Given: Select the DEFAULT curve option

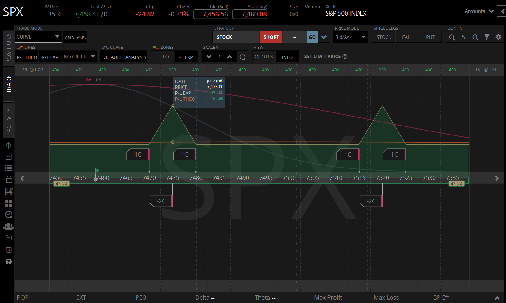Looking at the screenshot, I should pos(112,57).
